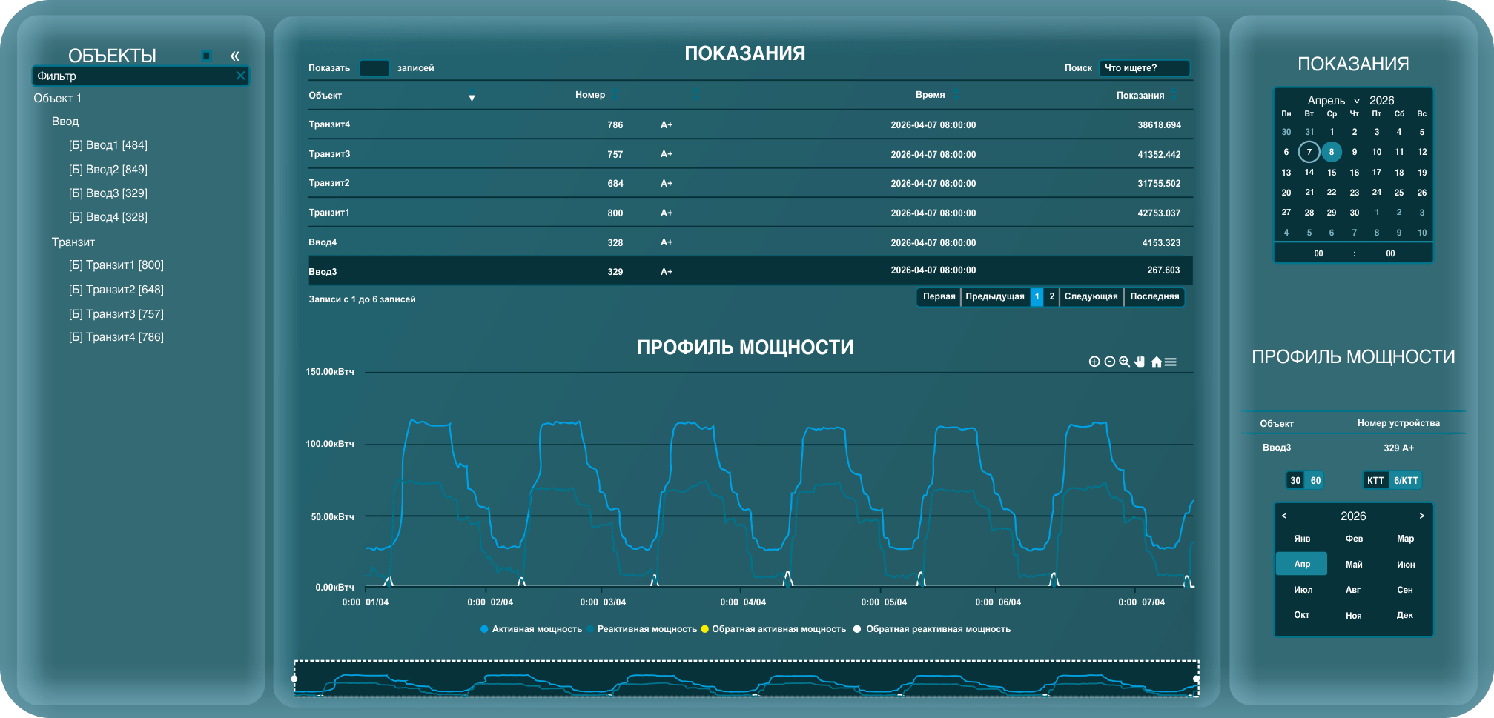Select Май in the month picker
The height and width of the screenshot is (718, 1494).
click(1354, 565)
